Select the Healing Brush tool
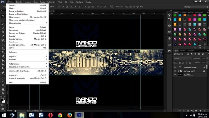The height and width of the screenshot is (118, 209). pyautogui.click(x=3, y=40)
